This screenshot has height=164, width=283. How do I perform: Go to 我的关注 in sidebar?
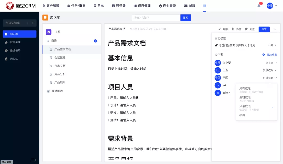coord(15,42)
